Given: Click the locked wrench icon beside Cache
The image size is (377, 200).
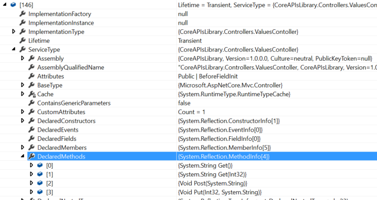Looking at the screenshot, I should click(x=32, y=94).
